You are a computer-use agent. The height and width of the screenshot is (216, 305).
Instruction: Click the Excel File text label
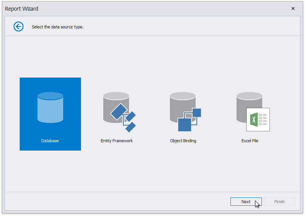(250, 141)
